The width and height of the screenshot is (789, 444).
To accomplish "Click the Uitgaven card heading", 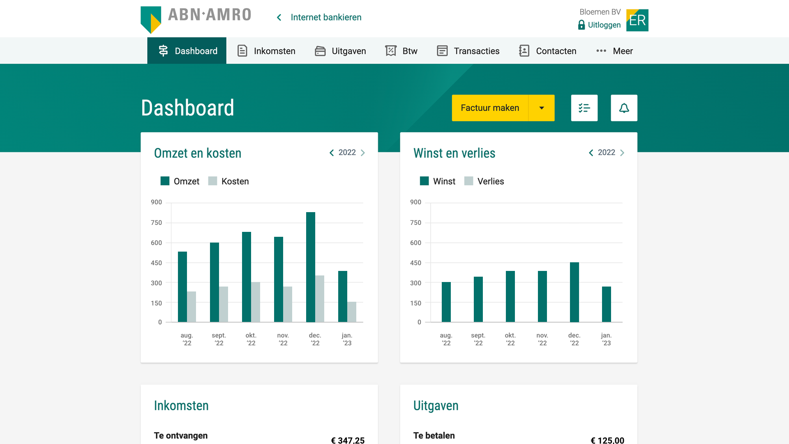I will 436,405.
